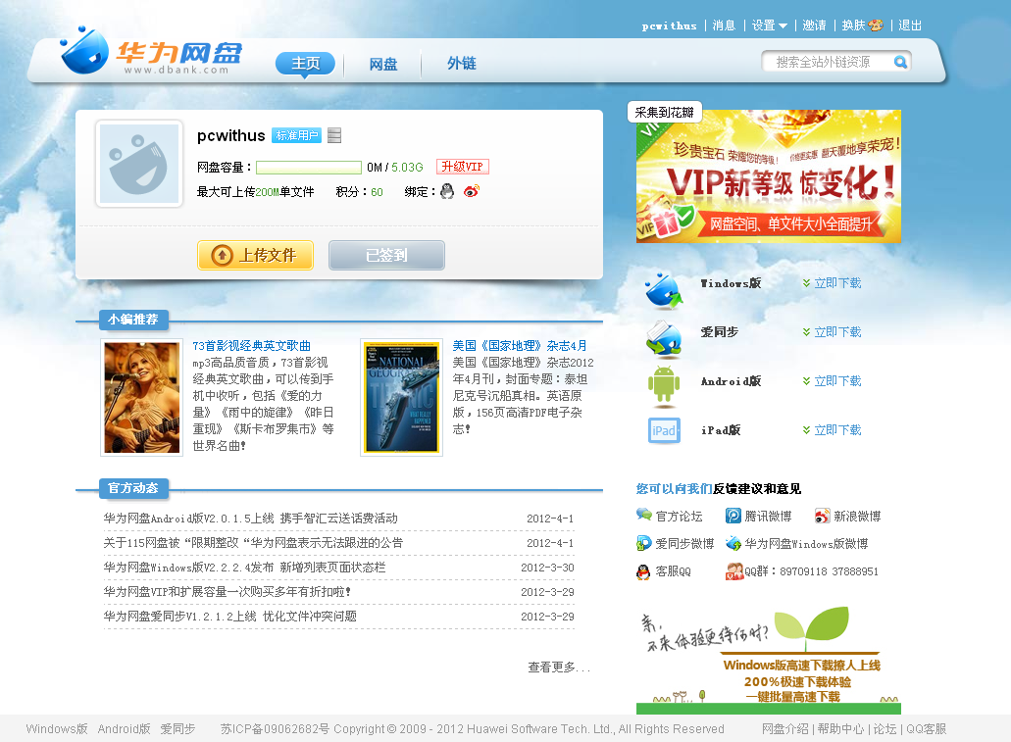
Task: Open news 华为网盘爱同步V1.2.1.2上线
Action: pos(229,617)
